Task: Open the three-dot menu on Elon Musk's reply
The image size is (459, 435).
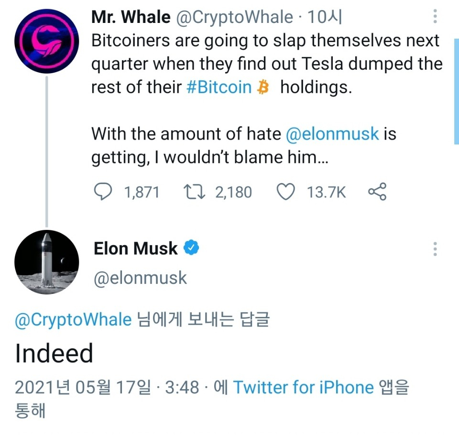Action: [435, 248]
